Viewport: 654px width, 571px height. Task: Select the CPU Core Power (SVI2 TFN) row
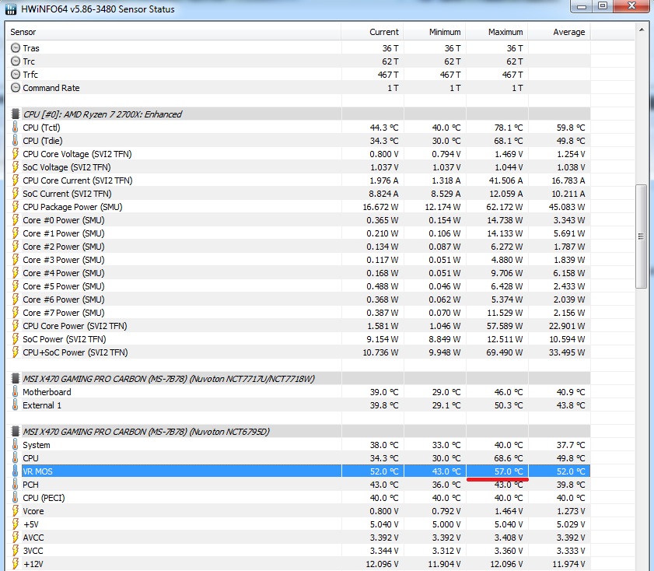click(x=298, y=326)
